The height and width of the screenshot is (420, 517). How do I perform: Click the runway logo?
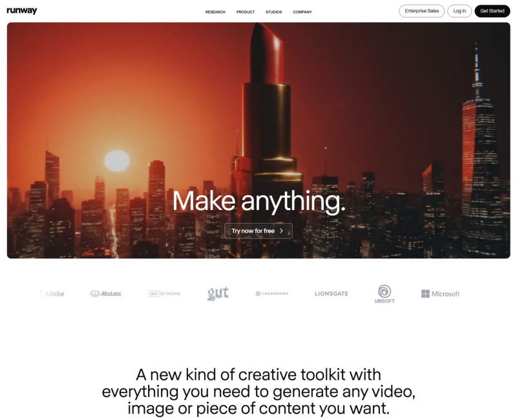[x=22, y=10]
